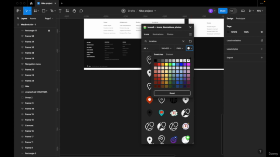The image size is (280, 157).
Task: Choose the red location pin icon
Action: [150, 100]
